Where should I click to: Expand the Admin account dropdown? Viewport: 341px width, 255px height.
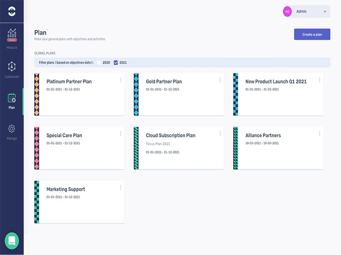(x=325, y=11)
